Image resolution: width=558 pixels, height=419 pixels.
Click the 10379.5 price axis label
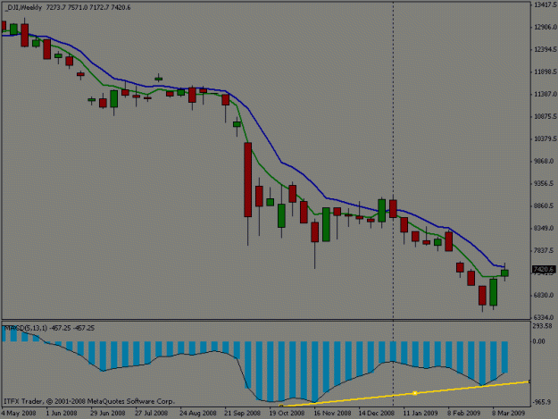click(x=545, y=138)
